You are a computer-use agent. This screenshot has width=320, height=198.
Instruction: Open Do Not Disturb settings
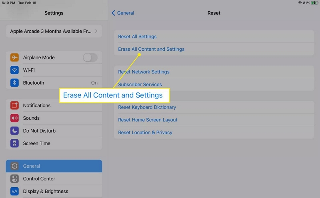coord(54,131)
